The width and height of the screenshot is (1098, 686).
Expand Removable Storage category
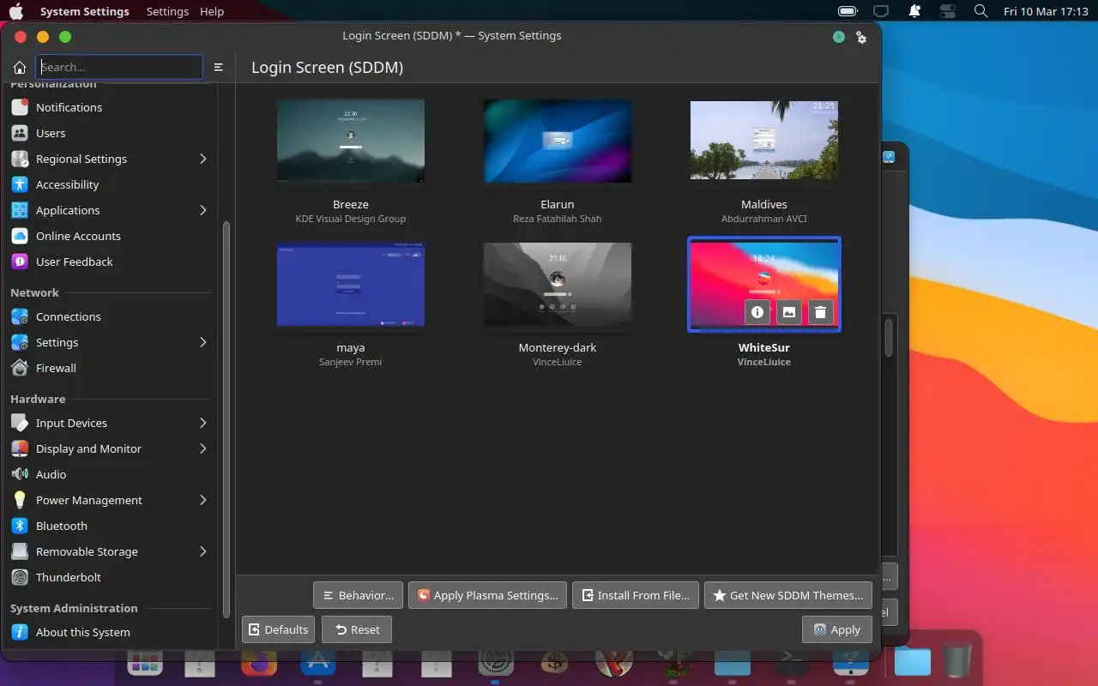tap(203, 551)
